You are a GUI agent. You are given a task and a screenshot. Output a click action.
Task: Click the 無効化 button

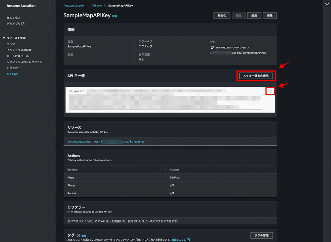tap(222, 16)
